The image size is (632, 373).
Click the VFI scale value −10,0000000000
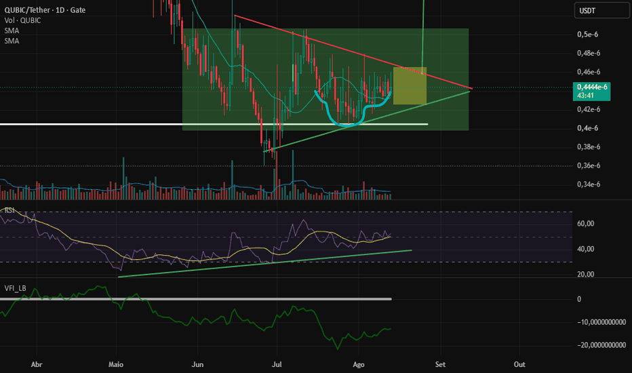point(601,322)
